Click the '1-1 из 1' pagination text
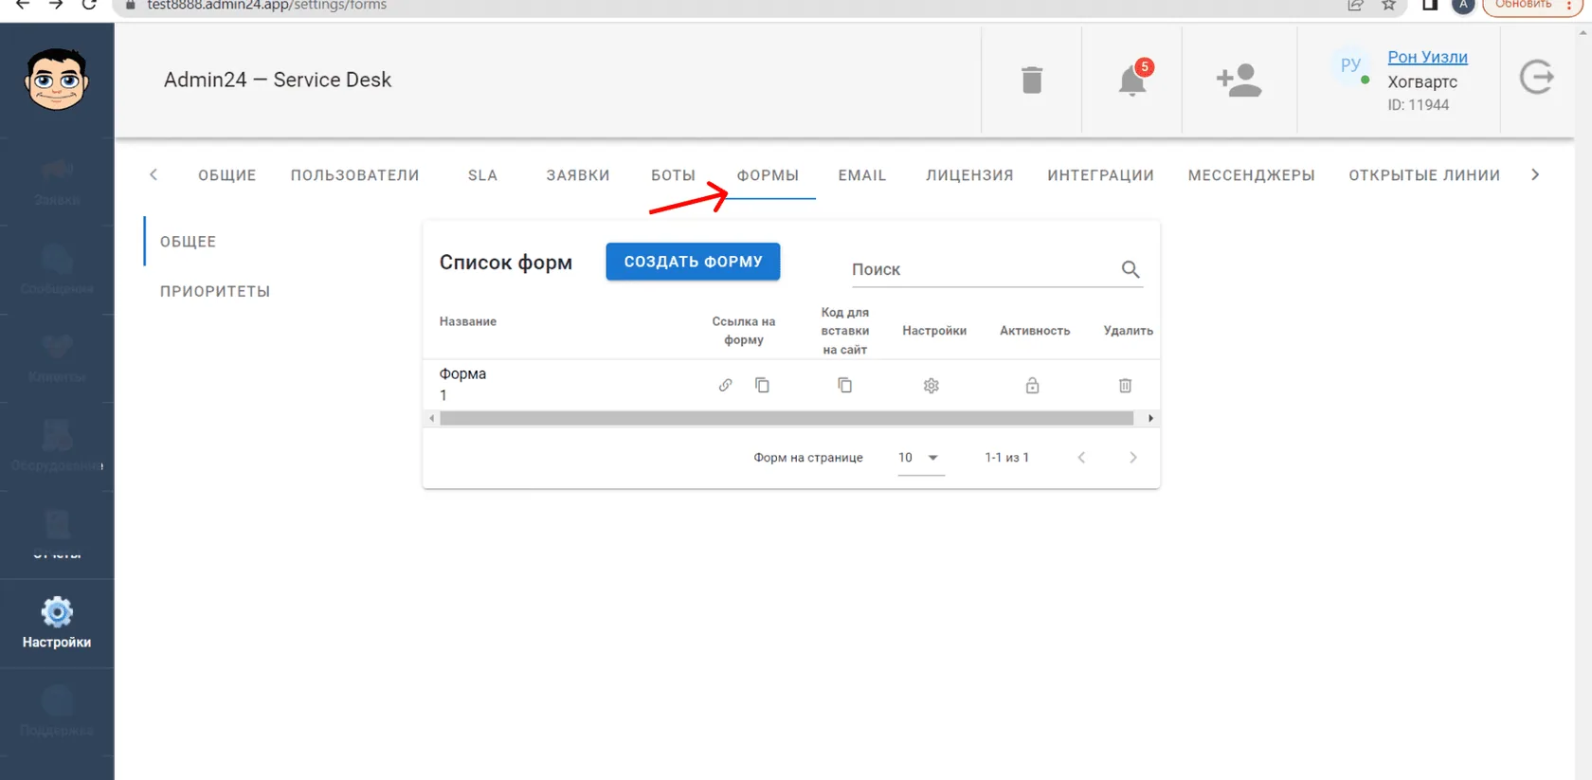The width and height of the screenshot is (1592, 780). (1006, 458)
